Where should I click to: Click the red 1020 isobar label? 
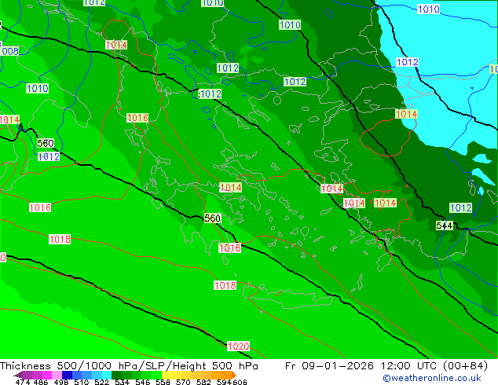(238, 346)
